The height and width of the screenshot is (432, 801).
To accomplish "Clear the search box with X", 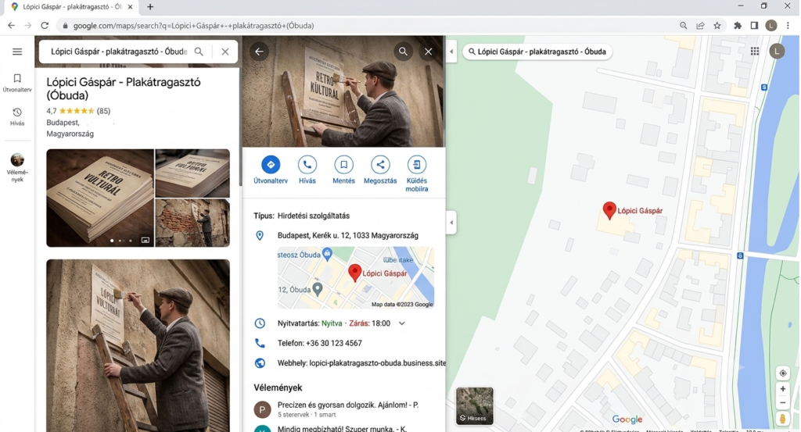I will (x=224, y=52).
